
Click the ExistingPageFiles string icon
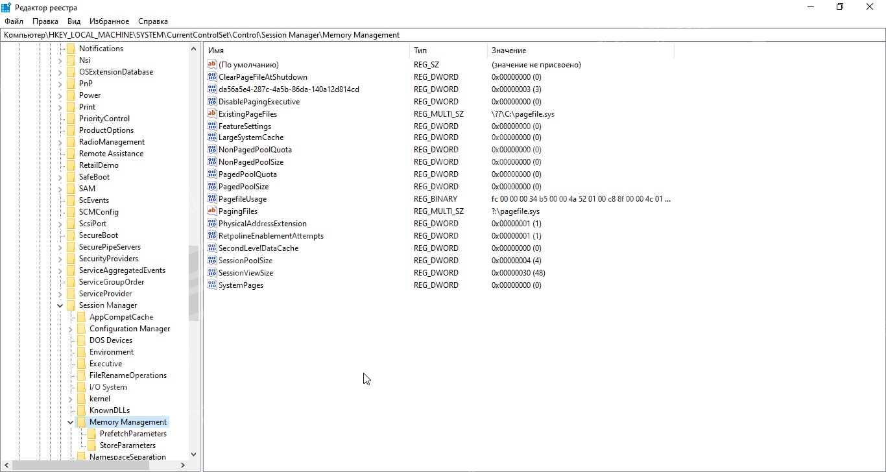211,113
